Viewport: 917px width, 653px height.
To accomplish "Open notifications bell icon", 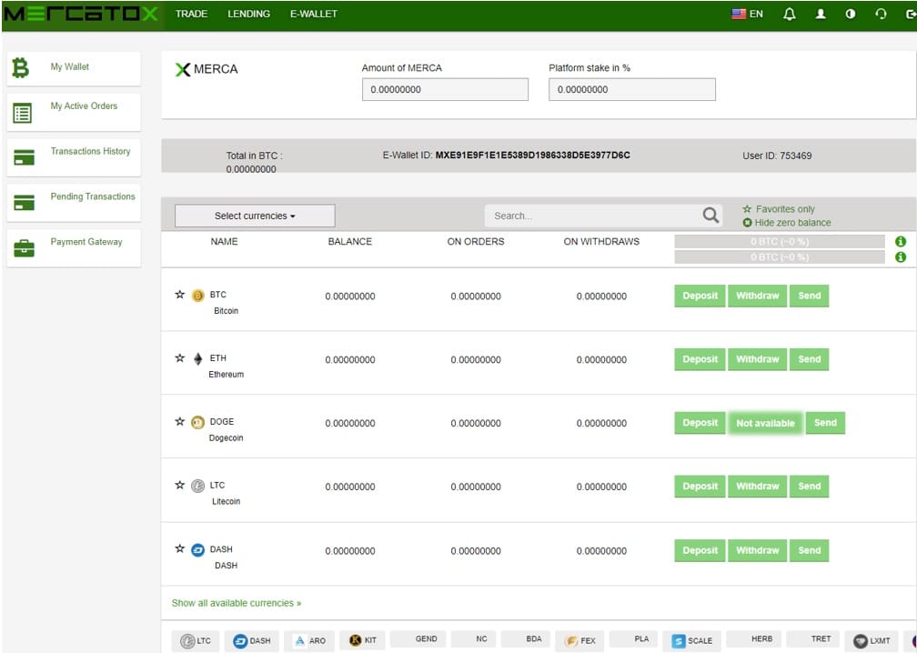I will click(789, 14).
